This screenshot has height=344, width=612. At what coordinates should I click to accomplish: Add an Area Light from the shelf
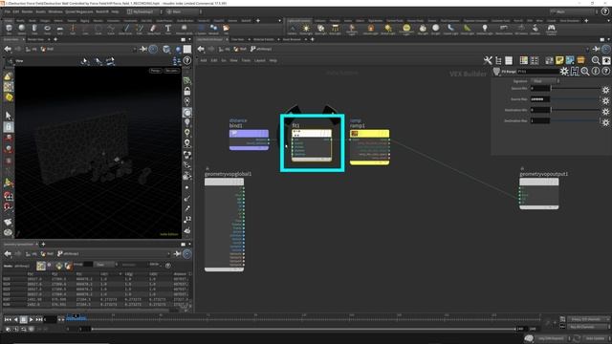335,29
